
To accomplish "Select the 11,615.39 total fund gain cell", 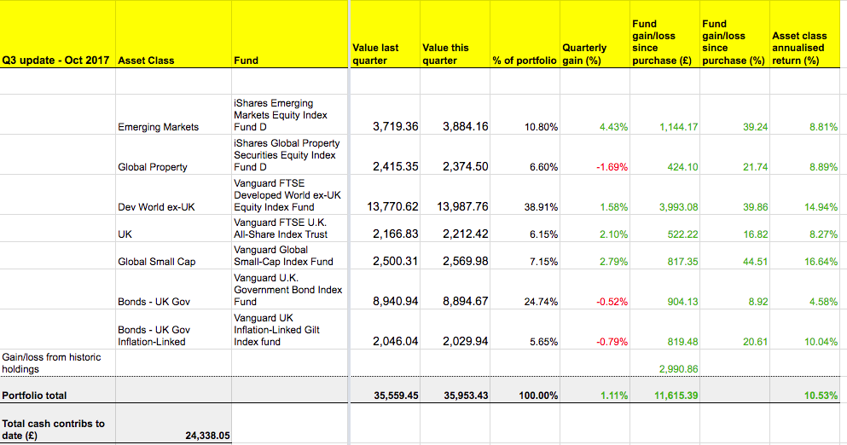I will click(x=676, y=396).
